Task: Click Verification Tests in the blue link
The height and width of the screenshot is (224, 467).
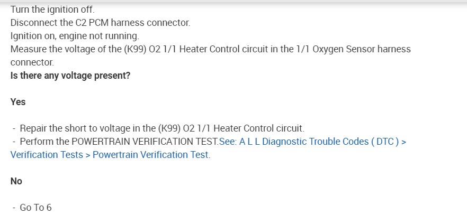Action: (x=47, y=155)
